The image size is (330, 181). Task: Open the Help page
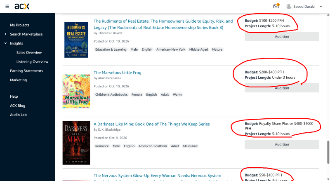14,96
